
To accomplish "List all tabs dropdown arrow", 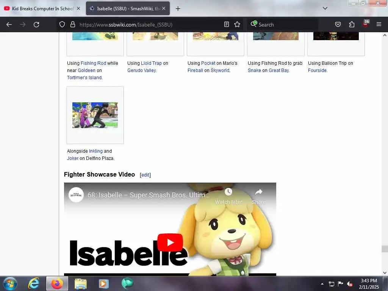I will click(x=325, y=8).
